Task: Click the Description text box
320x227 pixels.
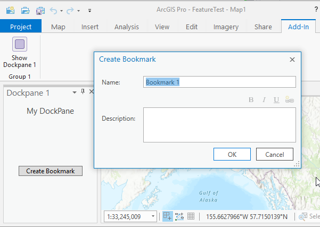Action: tap(219, 125)
